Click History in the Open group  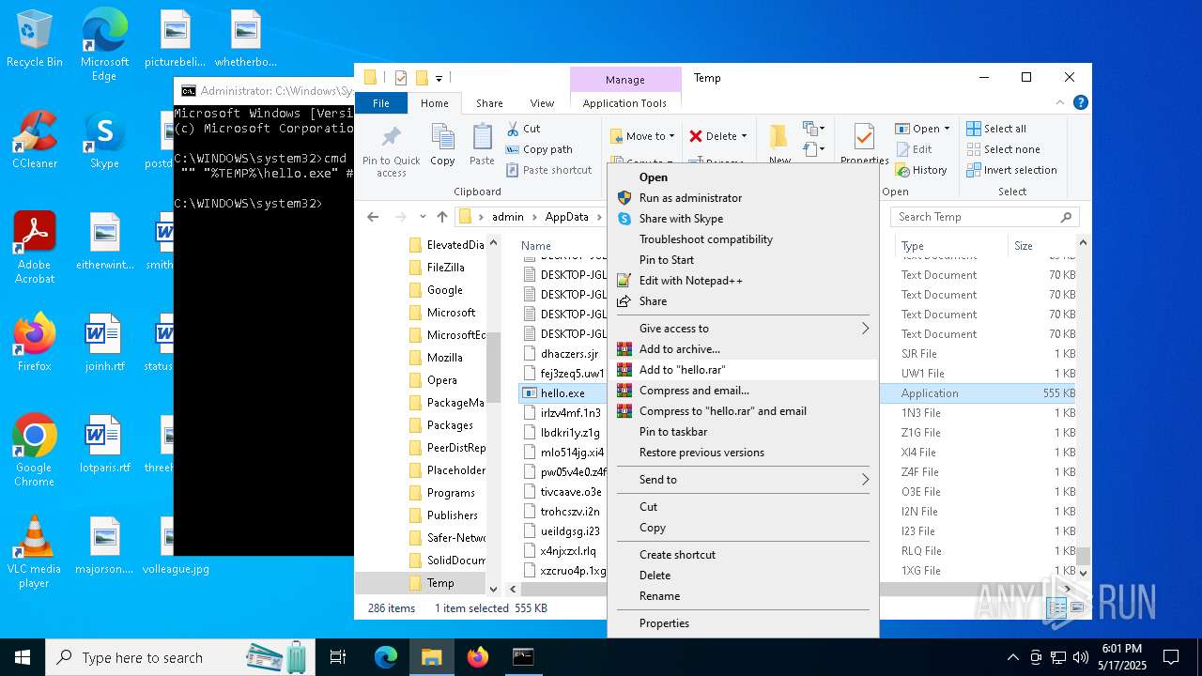pyautogui.click(x=921, y=170)
